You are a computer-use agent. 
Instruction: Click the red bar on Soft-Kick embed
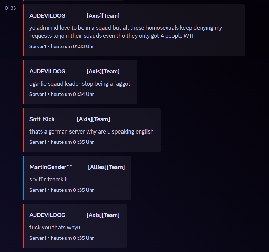[x=23, y=130]
